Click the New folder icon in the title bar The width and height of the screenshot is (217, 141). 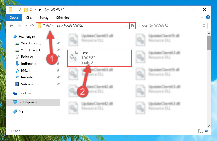[x=26, y=10]
